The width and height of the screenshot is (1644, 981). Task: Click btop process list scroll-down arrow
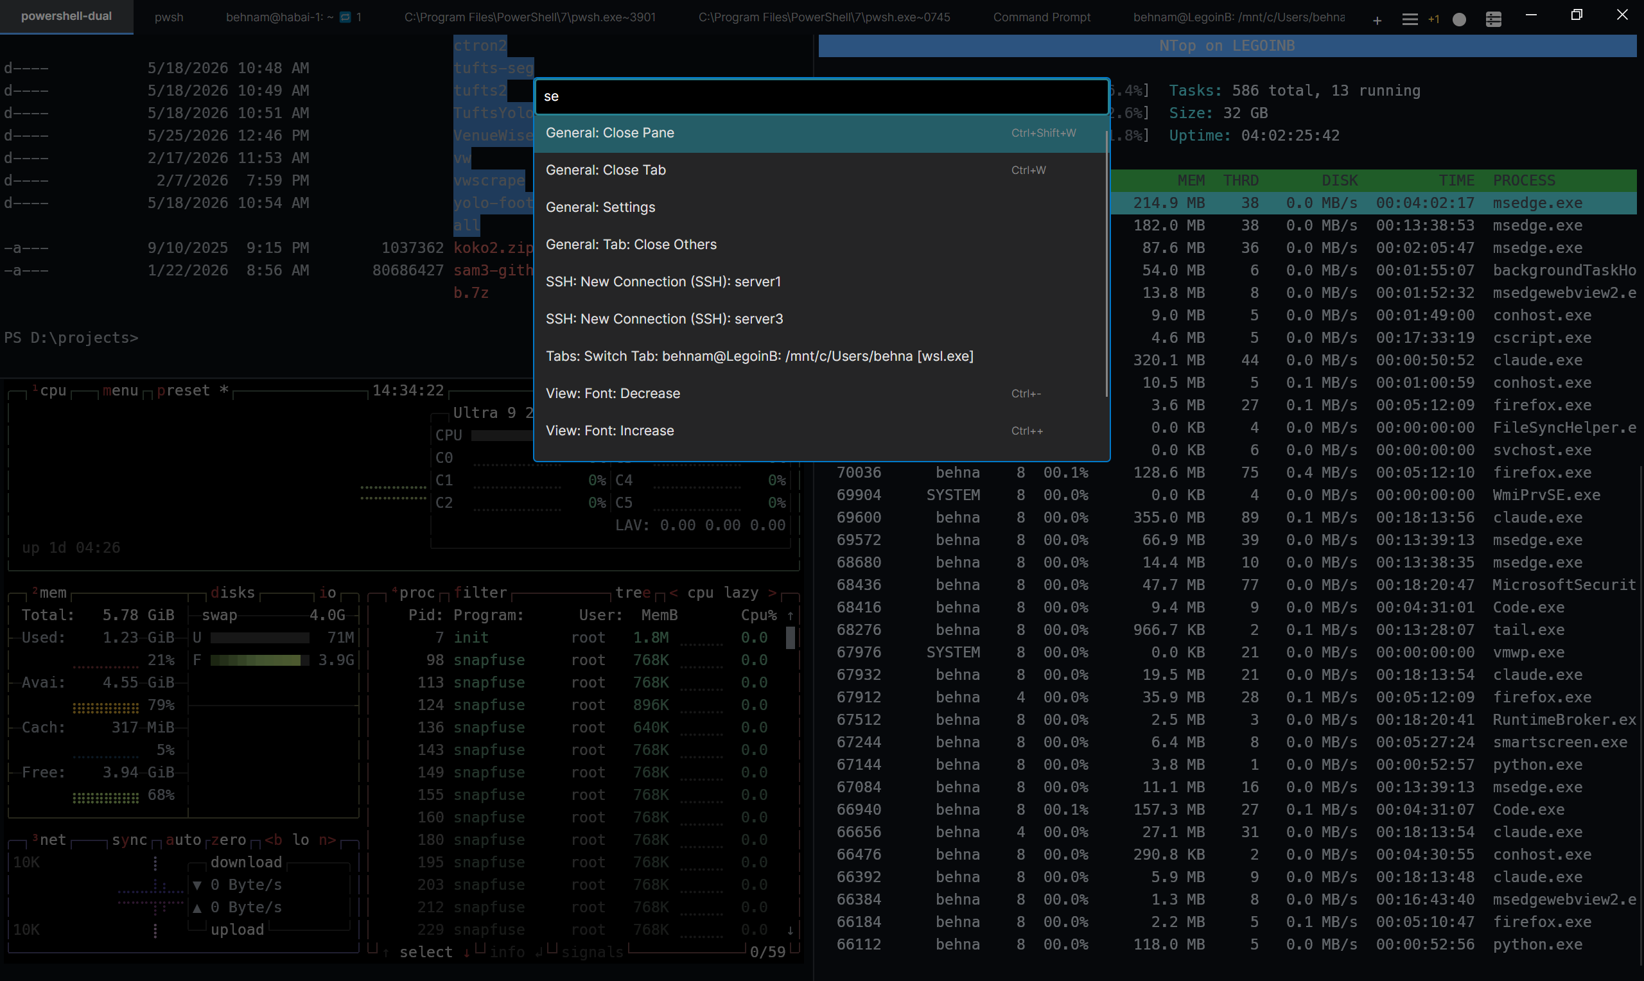point(791,930)
